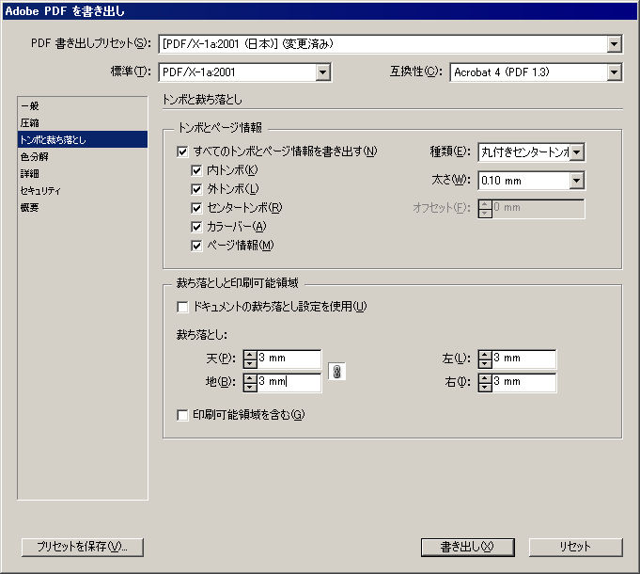Open the 標準 PDF/X-1a2001 dropdown
The width and height of the screenshot is (640, 574).
322,72
